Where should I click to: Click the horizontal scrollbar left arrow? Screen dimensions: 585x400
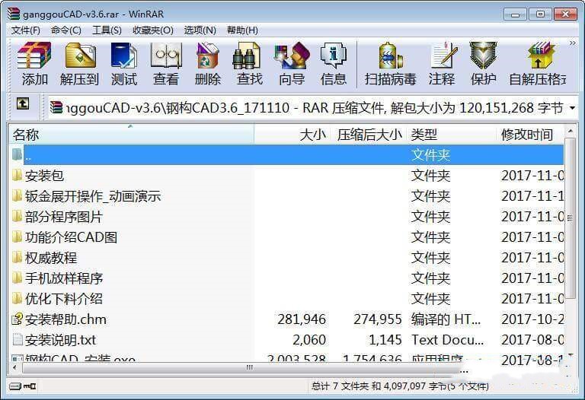pyautogui.click(x=14, y=367)
